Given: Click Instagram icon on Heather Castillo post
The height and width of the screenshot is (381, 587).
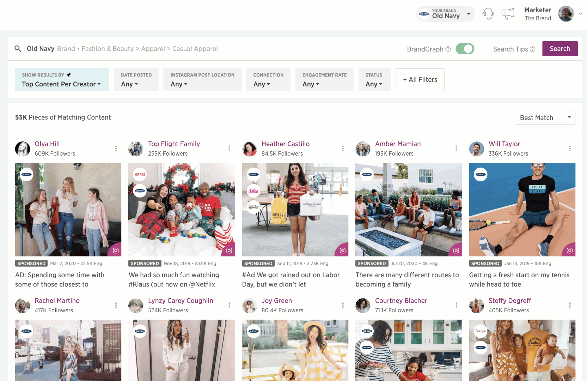Looking at the screenshot, I should [343, 250].
